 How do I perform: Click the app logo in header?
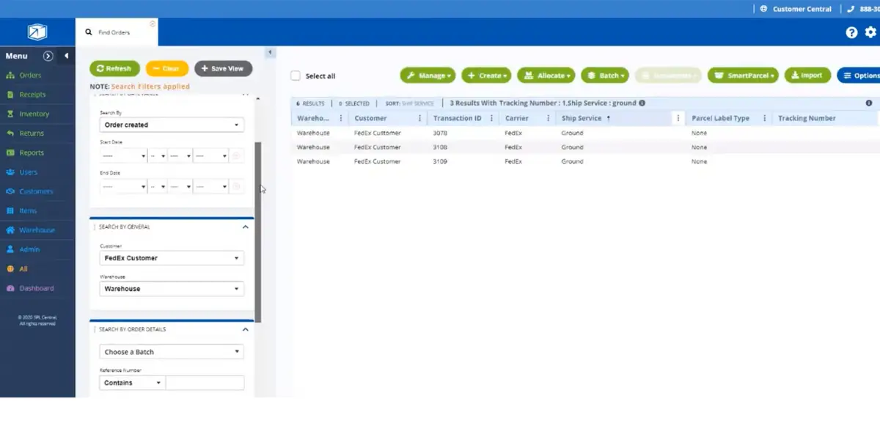pos(37,32)
